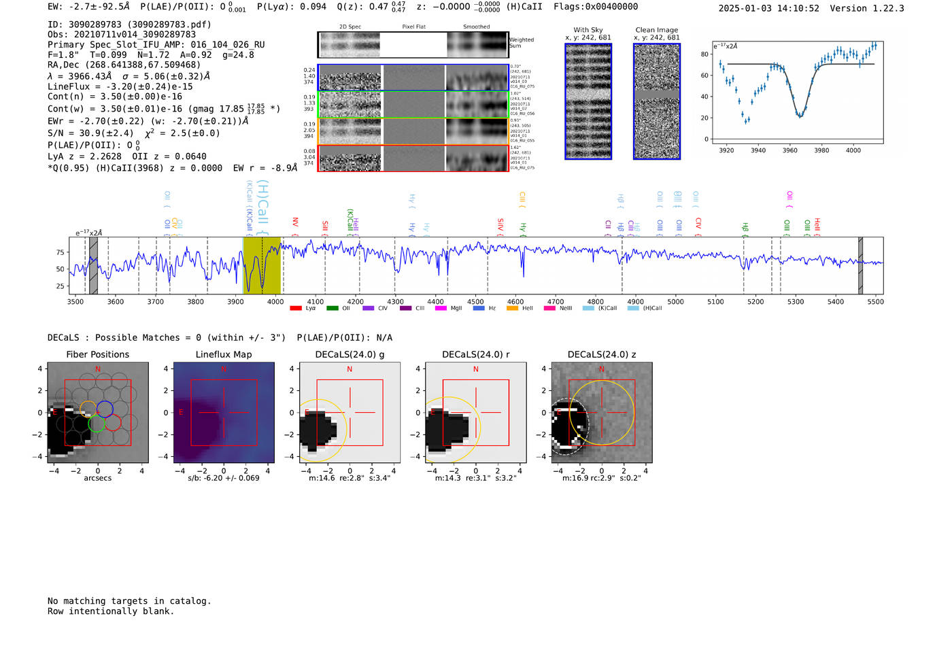Select the green fiber circle in Fiber Positions
952x648 pixels.
pyautogui.click(x=97, y=423)
